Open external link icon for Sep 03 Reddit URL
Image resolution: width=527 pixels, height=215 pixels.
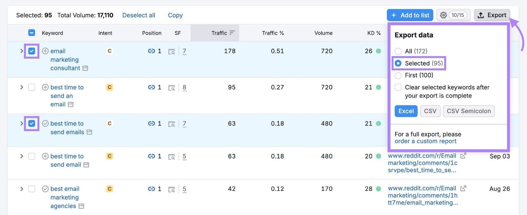[x=463, y=156]
